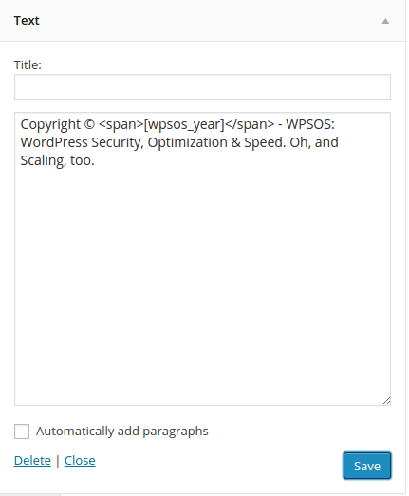
Task: Click the "Title:" field label
Action: [28, 64]
